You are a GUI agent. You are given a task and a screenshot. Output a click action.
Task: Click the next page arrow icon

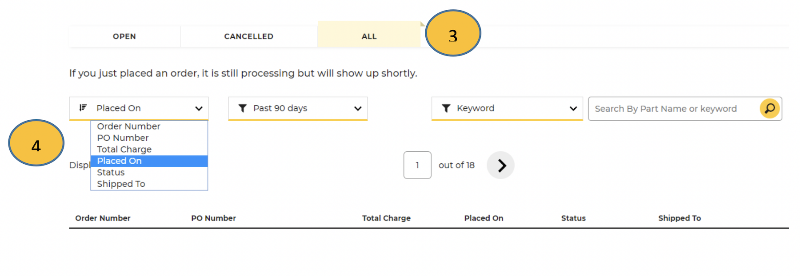tap(500, 165)
